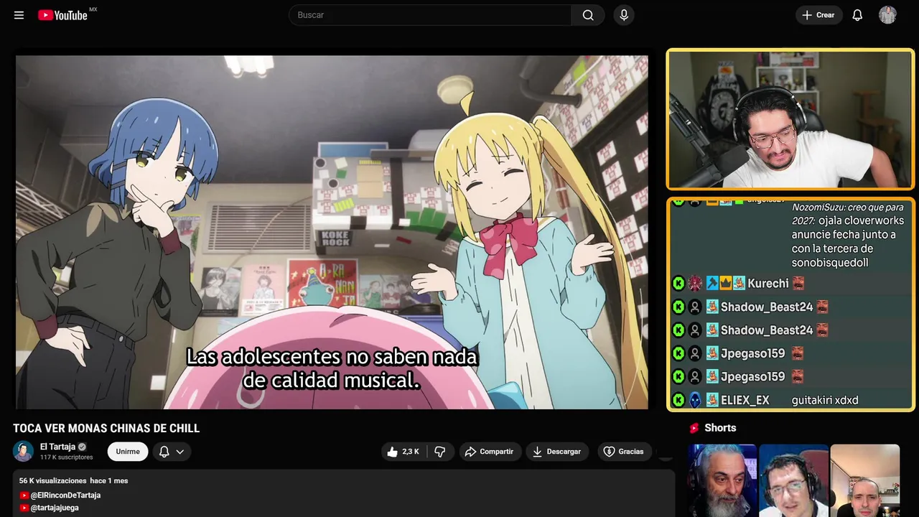Viewport: 919px width, 517px height.
Task: Share video with Compartir button
Action: tap(490, 452)
